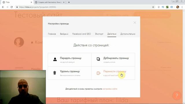Click the puzzle-like extension icon after star
The height and width of the screenshot is (104, 185).
(159, 7)
